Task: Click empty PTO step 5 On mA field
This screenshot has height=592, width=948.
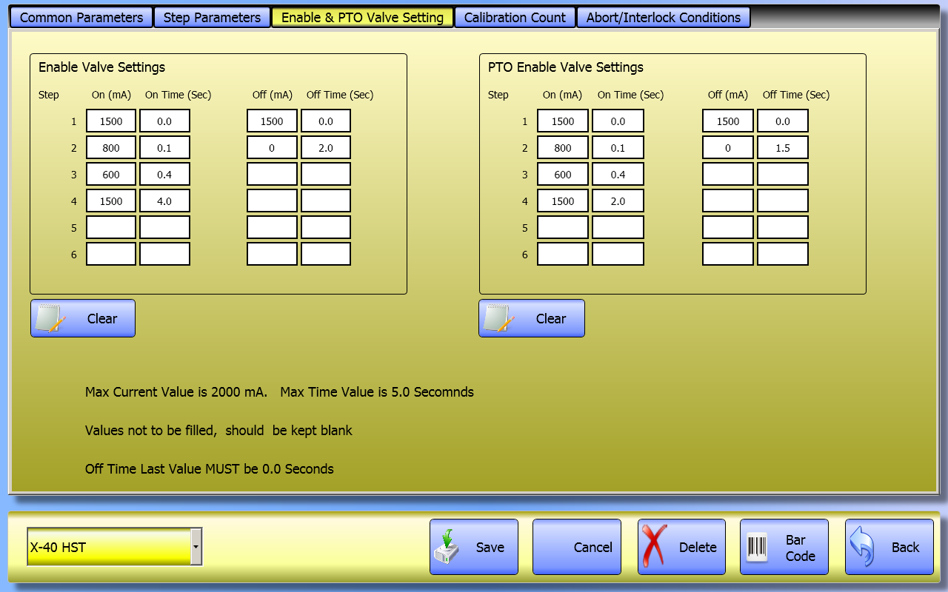Action: point(563,228)
